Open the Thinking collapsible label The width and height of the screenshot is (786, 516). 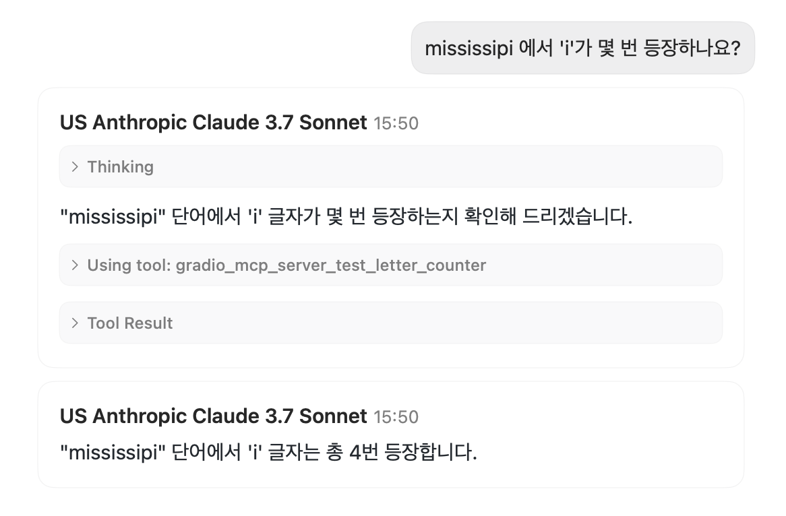(x=120, y=167)
